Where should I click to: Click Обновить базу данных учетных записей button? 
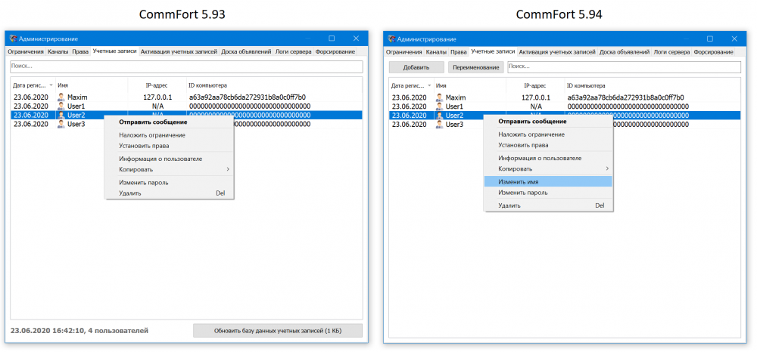[x=277, y=331]
